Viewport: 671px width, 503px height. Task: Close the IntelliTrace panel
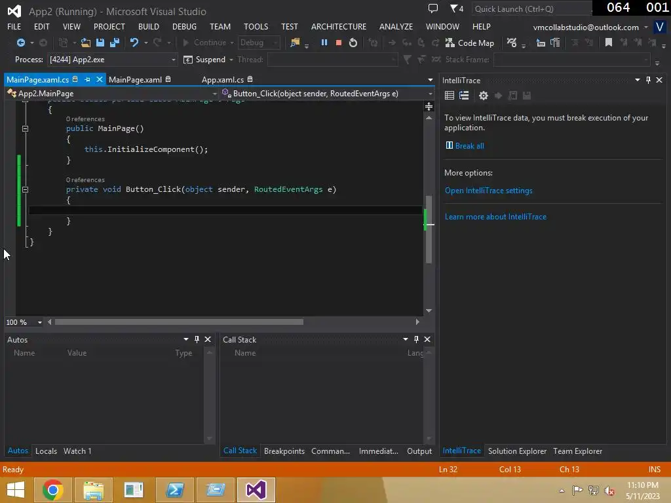[x=659, y=80]
